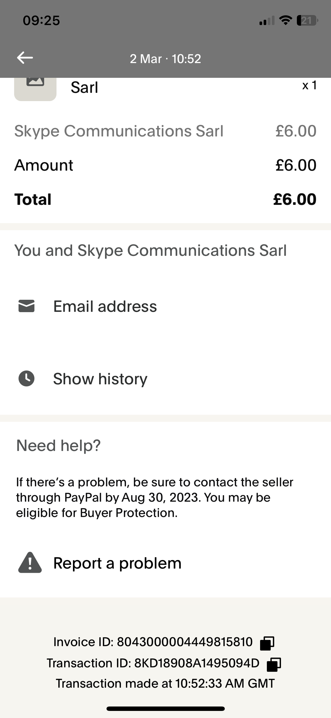This screenshot has height=718, width=331.
Task: Tap the warning triangle icon
Action: point(30,563)
